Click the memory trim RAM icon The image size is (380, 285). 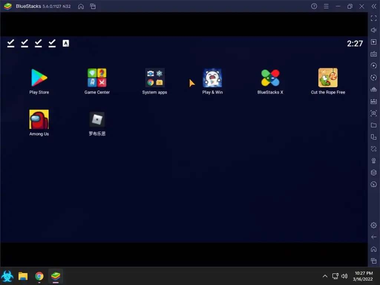(x=374, y=89)
